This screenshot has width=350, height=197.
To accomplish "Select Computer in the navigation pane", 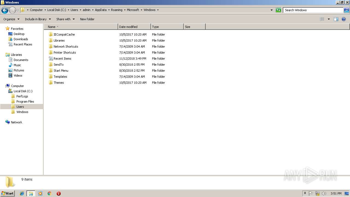I will (x=17, y=86).
